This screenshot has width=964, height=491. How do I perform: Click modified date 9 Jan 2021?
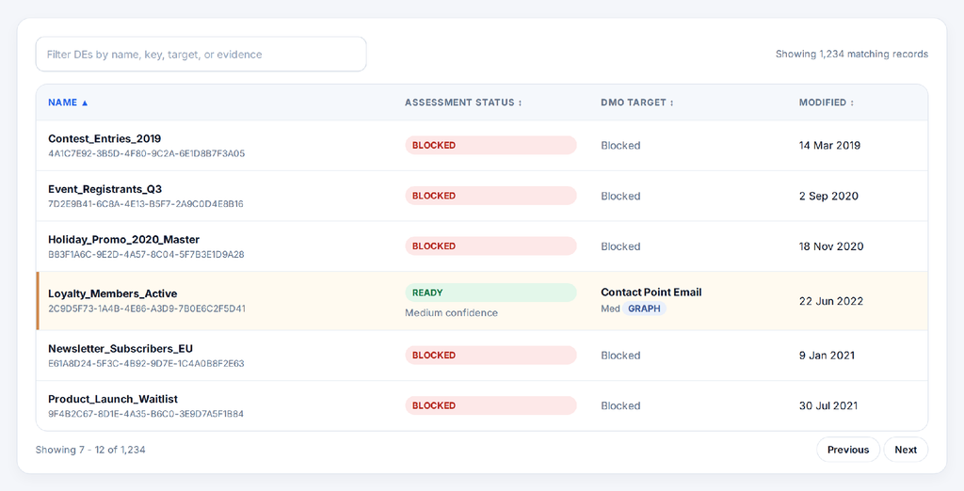(827, 356)
